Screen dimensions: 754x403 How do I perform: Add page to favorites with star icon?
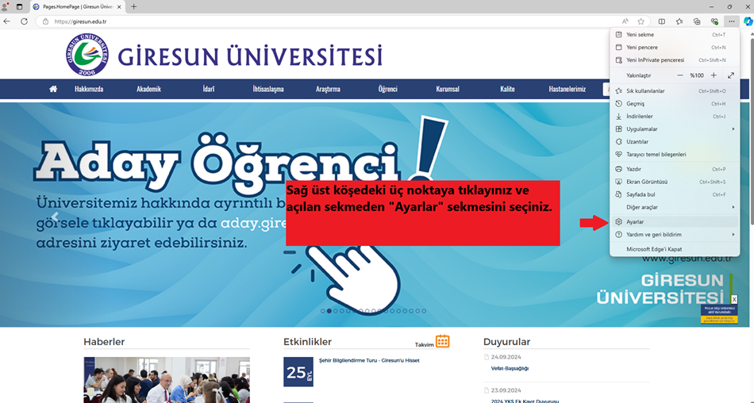[641, 21]
